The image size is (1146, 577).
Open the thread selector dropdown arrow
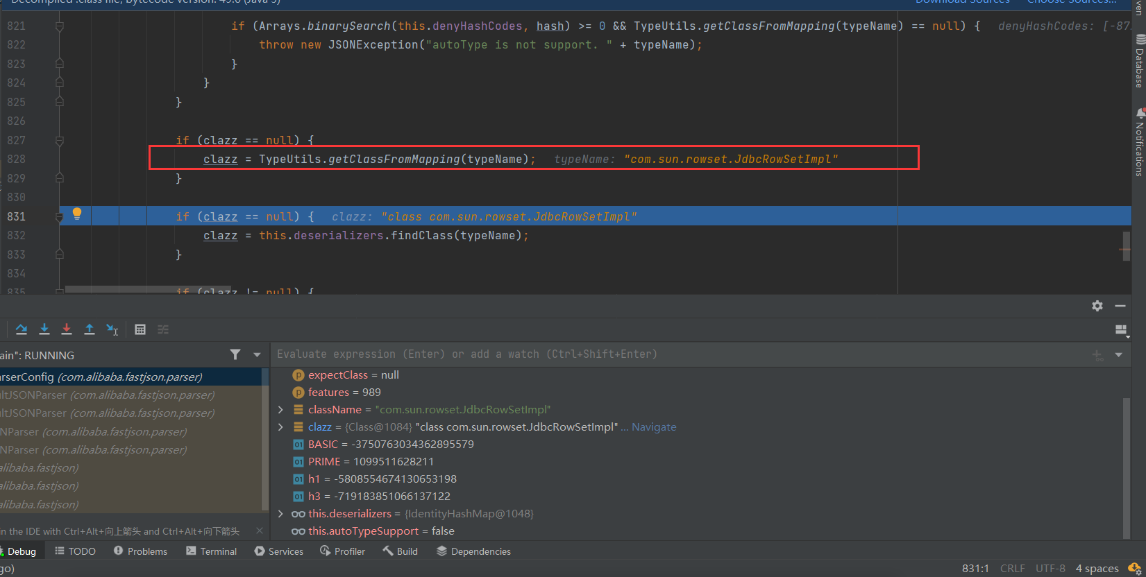(x=257, y=354)
